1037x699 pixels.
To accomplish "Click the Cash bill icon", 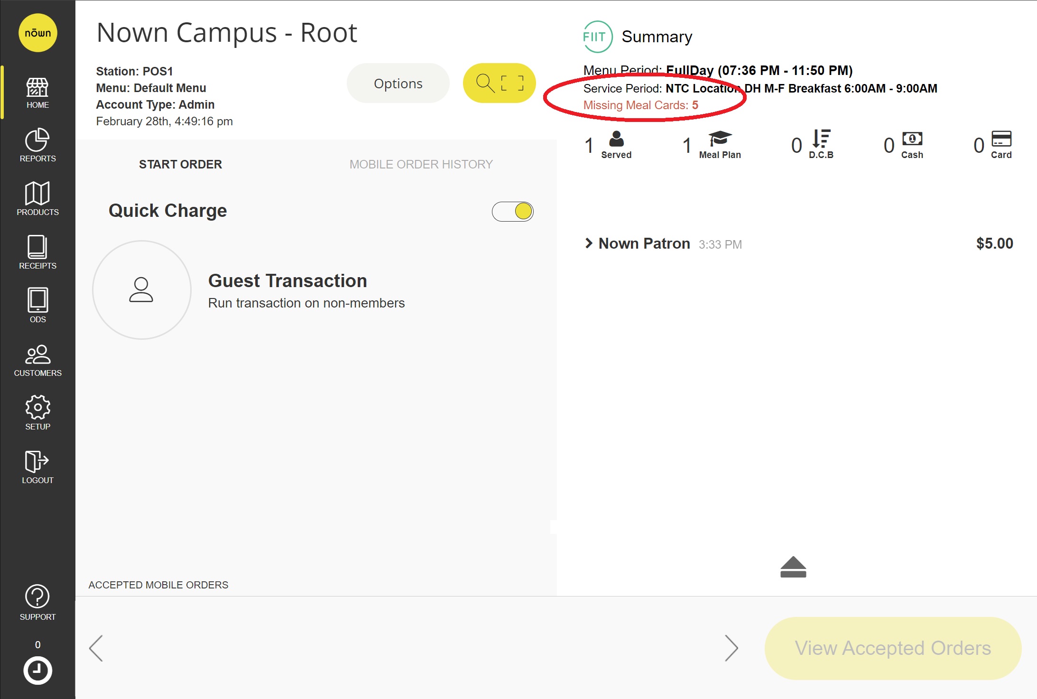I will click(x=912, y=139).
